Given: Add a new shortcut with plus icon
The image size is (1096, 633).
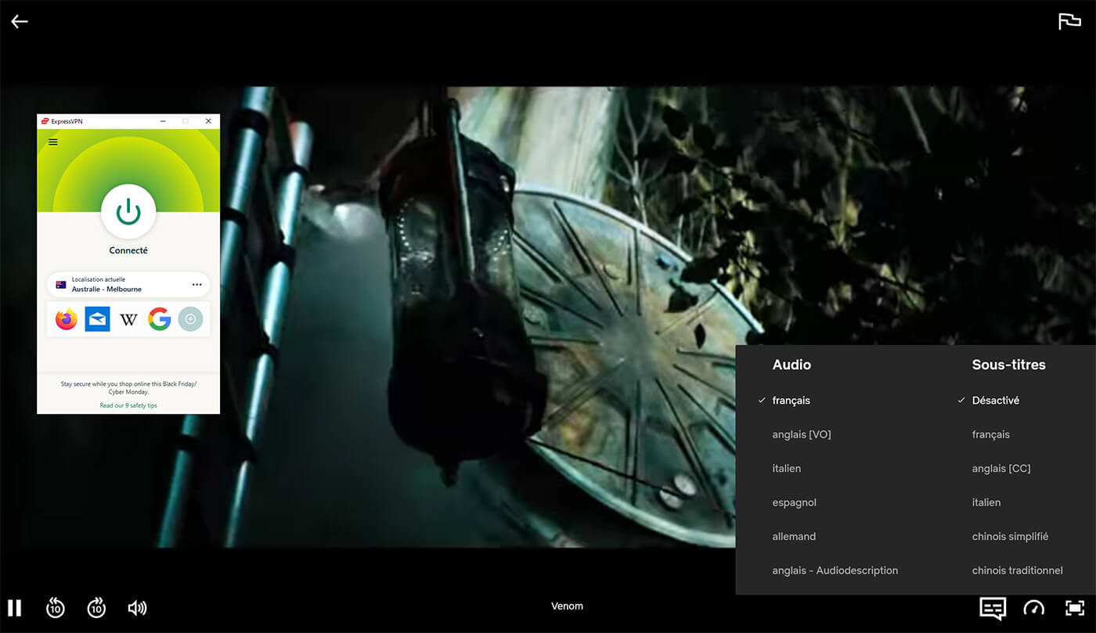Looking at the screenshot, I should point(190,319).
